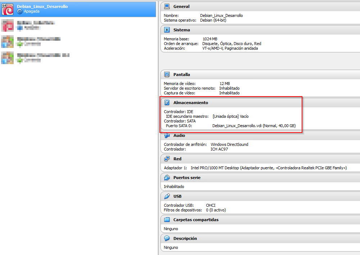Click the [Uniada óptica] Vacío value
This screenshot has height=255, width=360.
tap(230, 116)
